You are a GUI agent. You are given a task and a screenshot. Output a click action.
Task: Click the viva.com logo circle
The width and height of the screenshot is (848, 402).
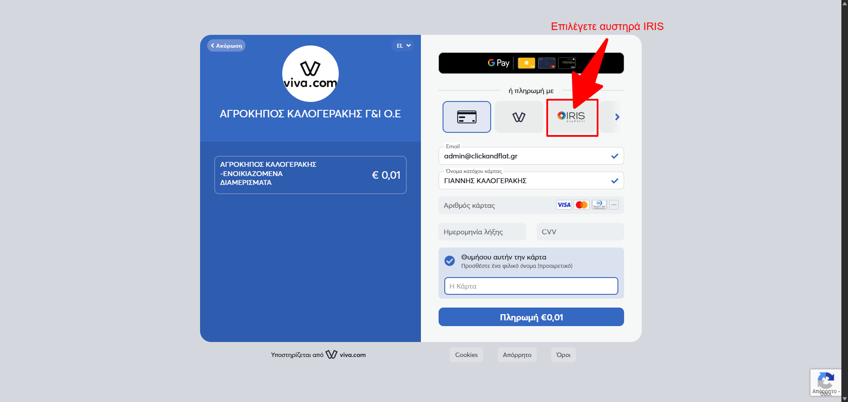point(310,74)
